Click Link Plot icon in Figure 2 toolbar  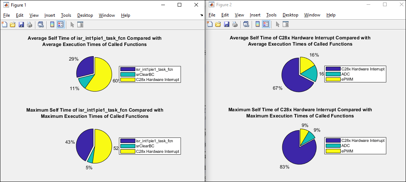point(246,24)
